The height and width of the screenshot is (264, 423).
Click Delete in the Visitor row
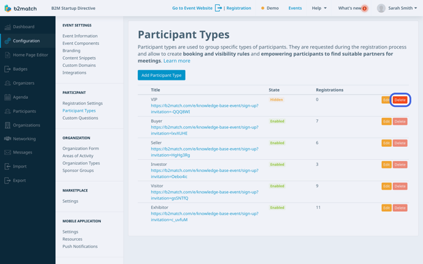[x=400, y=186]
